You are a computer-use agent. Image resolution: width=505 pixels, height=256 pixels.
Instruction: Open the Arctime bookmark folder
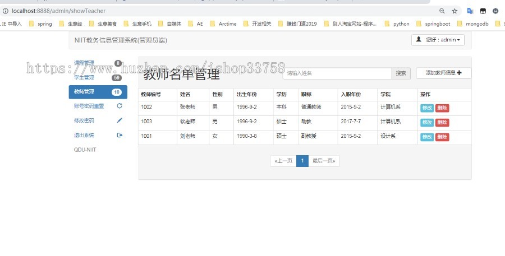223,24
